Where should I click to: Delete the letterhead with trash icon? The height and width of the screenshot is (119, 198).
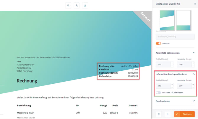(159, 114)
